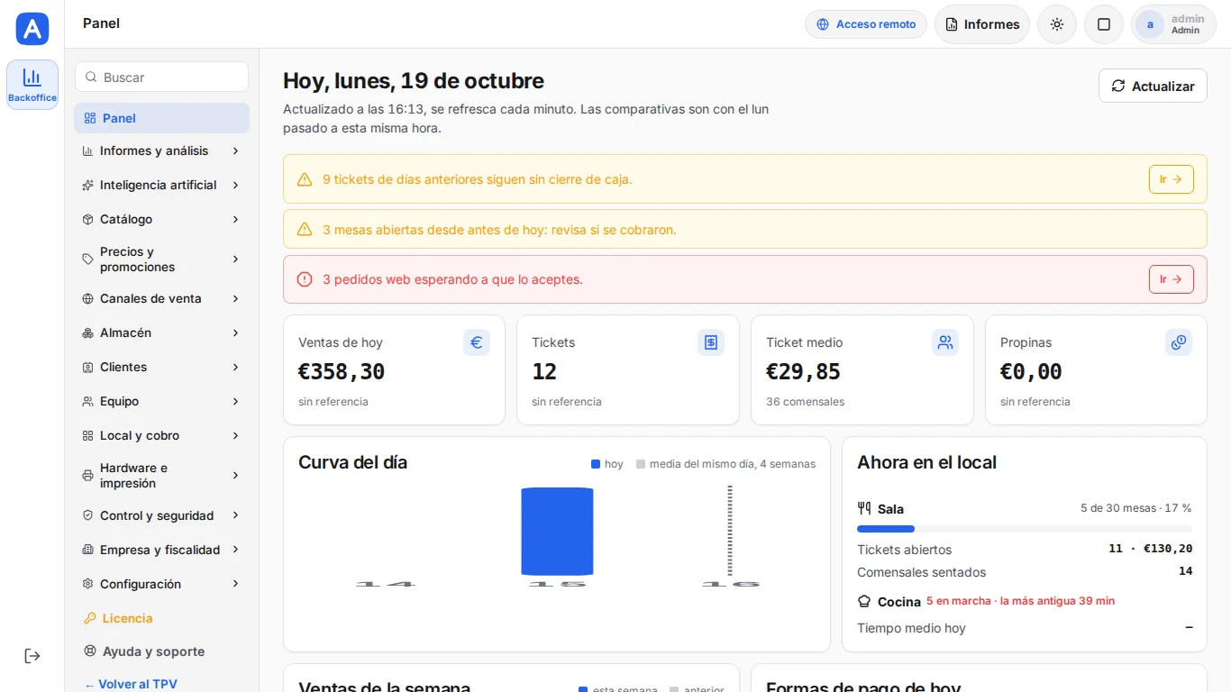Expand the Canales de venta section
Viewport: 1231px width, 692px height.
pyautogui.click(x=161, y=299)
